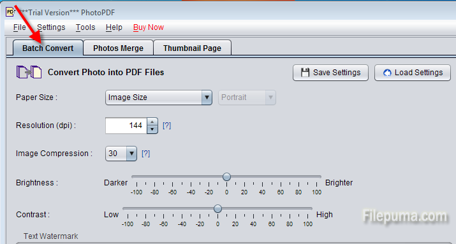Open the File menu

click(x=20, y=27)
